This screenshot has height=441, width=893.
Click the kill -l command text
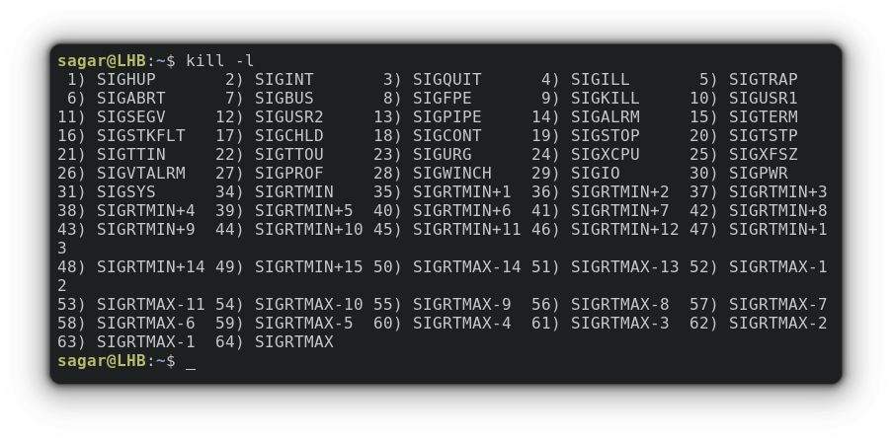click(x=220, y=60)
